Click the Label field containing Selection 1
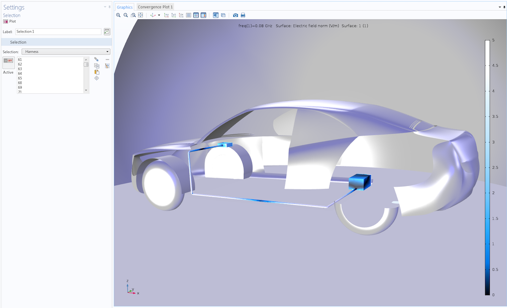Image resolution: width=507 pixels, height=308 pixels. (x=58, y=31)
